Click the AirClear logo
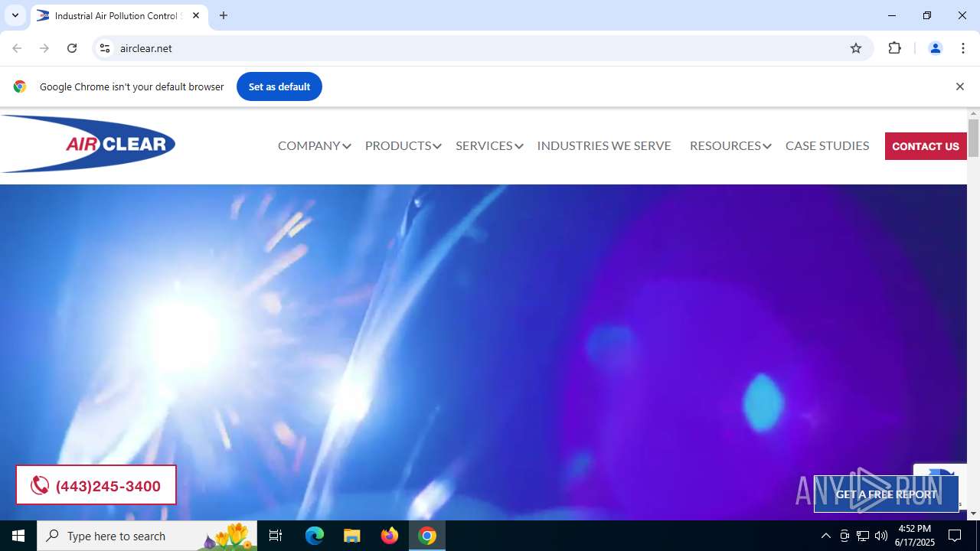 [88, 144]
